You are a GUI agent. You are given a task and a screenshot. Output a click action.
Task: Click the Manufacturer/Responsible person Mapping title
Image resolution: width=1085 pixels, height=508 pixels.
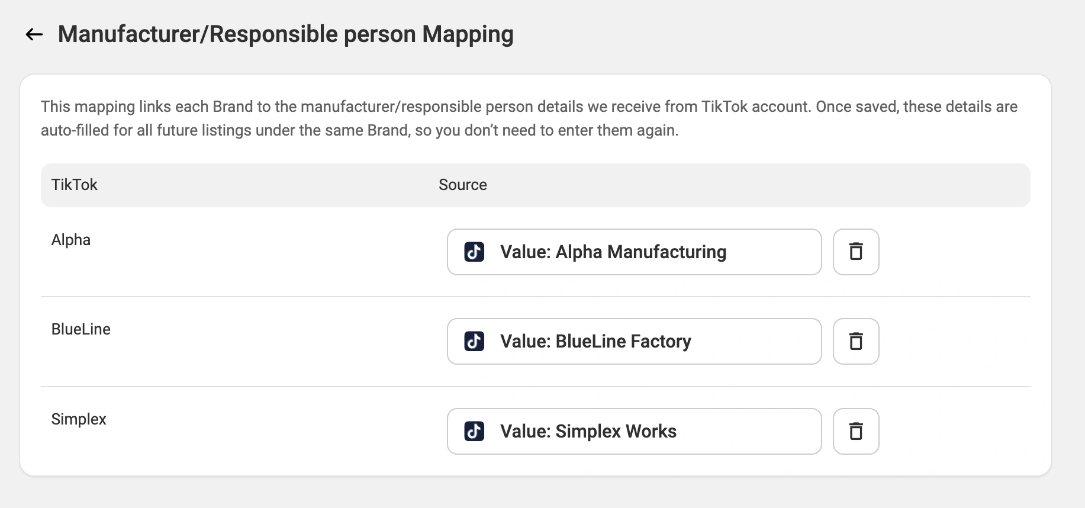point(285,34)
